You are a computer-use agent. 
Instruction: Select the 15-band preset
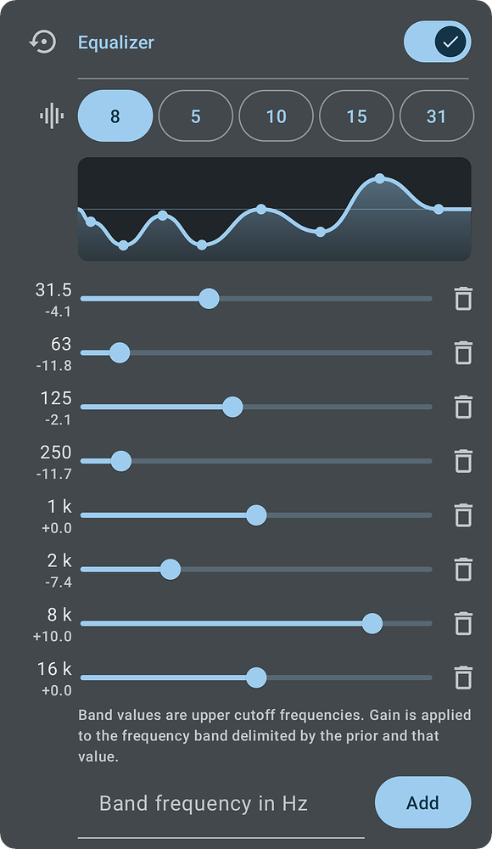pyautogui.click(x=356, y=116)
